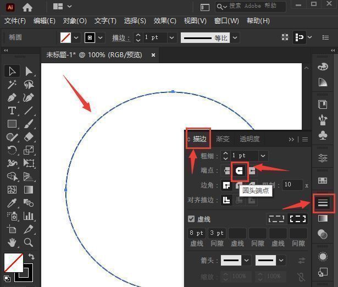Swap fill and stroke colors
The width and height of the screenshot is (338, 287).
(x=31, y=257)
